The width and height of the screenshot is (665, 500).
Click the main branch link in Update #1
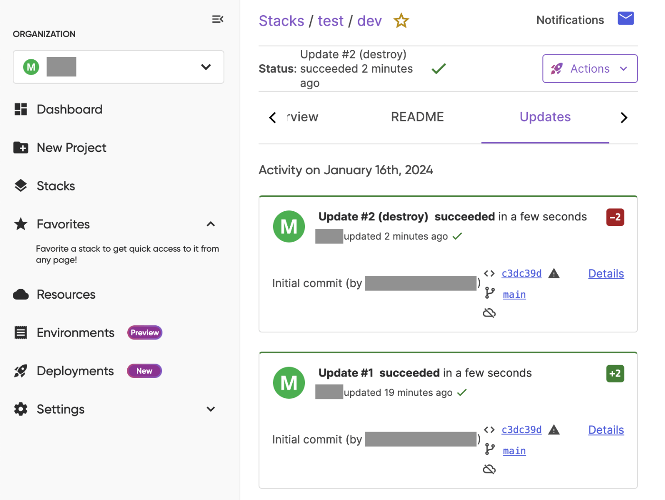[x=514, y=451]
